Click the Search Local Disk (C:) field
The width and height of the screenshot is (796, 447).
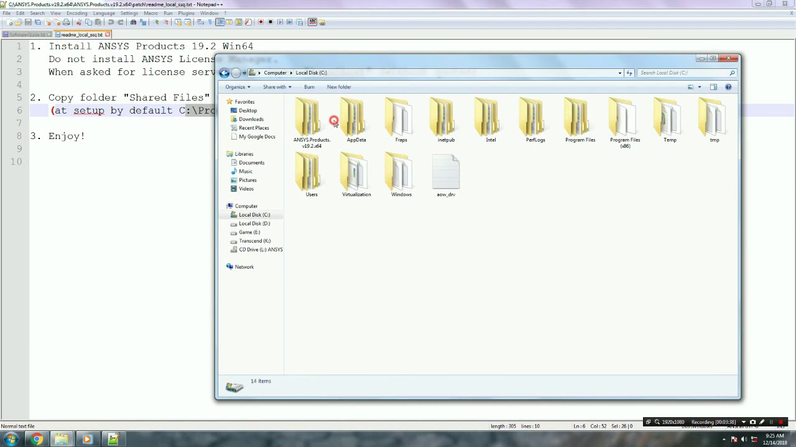point(687,73)
